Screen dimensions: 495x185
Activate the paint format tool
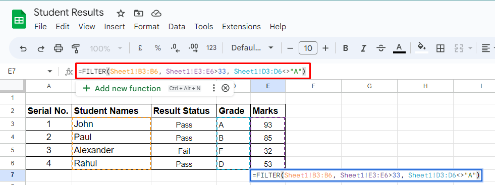click(76, 48)
